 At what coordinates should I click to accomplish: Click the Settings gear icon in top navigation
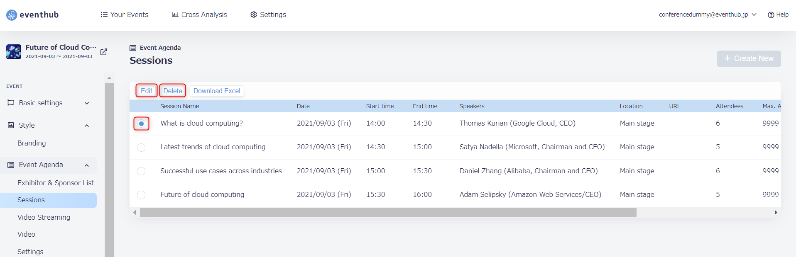click(253, 15)
